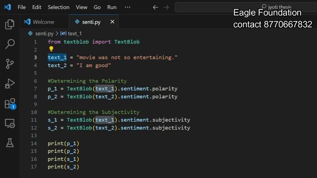Click the s_1 assignment on line 11
317x178 pixels.
click(119, 120)
